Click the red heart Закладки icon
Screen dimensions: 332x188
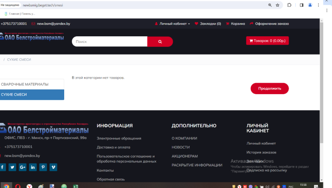(196, 24)
